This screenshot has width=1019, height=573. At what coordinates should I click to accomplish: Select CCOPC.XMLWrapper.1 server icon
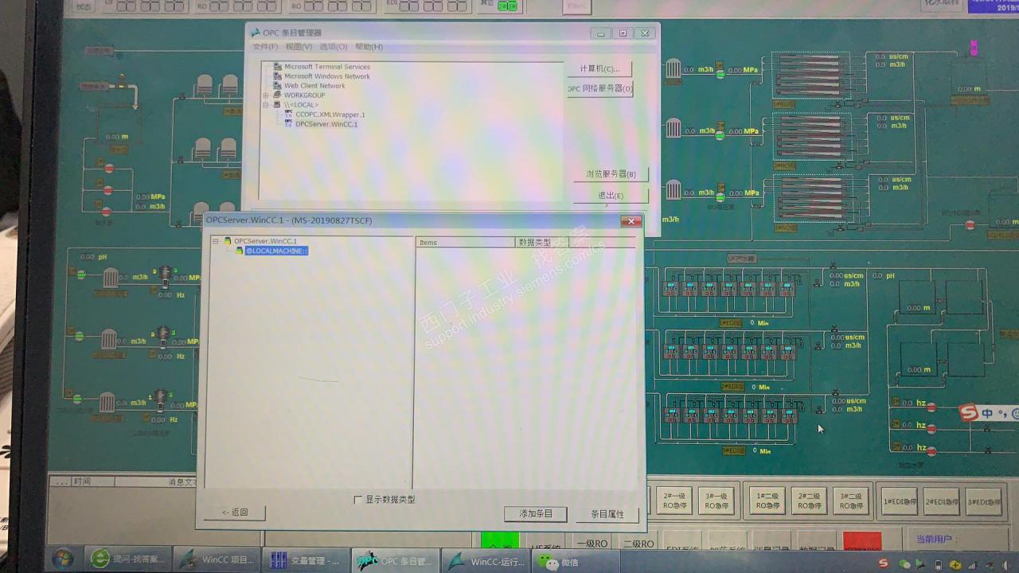[288, 115]
